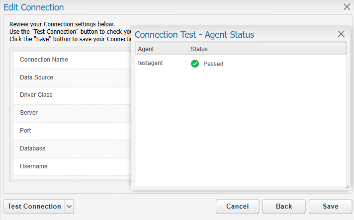The width and height of the screenshot is (354, 220).
Task: Select the Data Source row
Action: pyautogui.click(x=72, y=77)
